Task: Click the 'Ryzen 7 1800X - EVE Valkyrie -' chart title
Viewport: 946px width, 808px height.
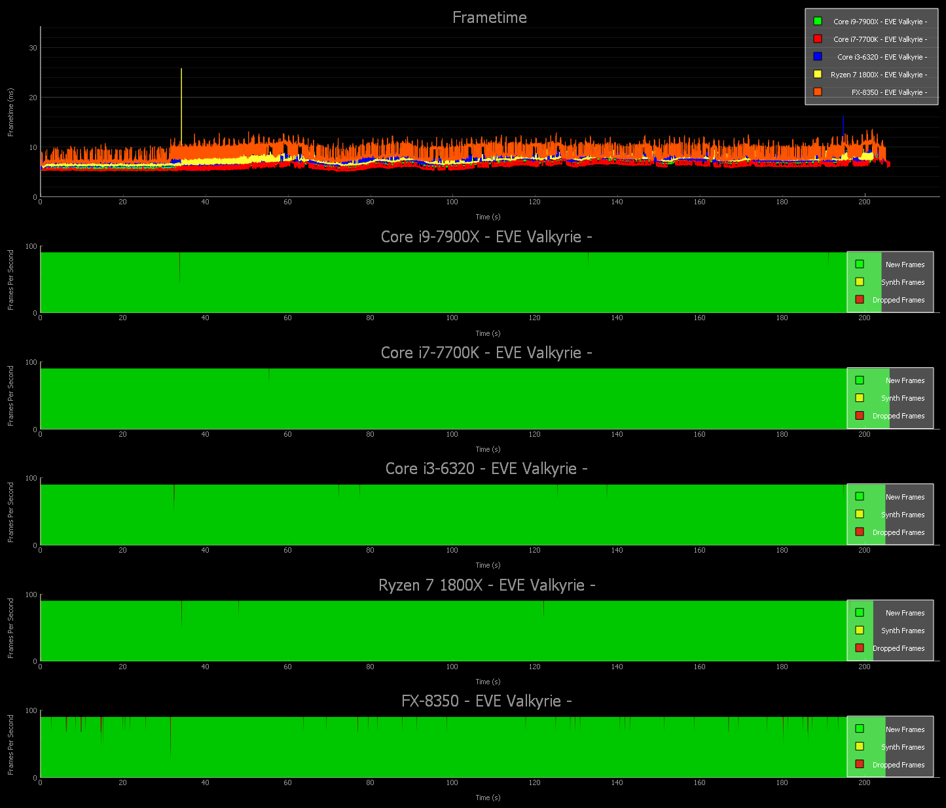Action: tap(487, 585)
